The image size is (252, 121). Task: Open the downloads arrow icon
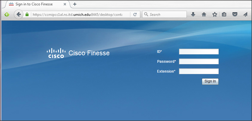(x=193, y=15)
